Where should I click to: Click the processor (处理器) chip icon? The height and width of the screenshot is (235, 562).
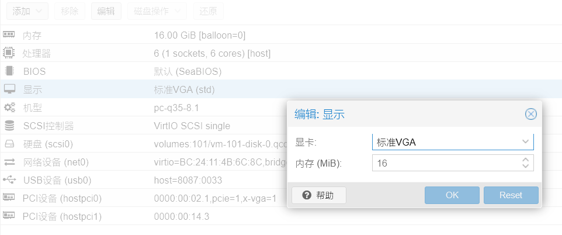point(9,53)
